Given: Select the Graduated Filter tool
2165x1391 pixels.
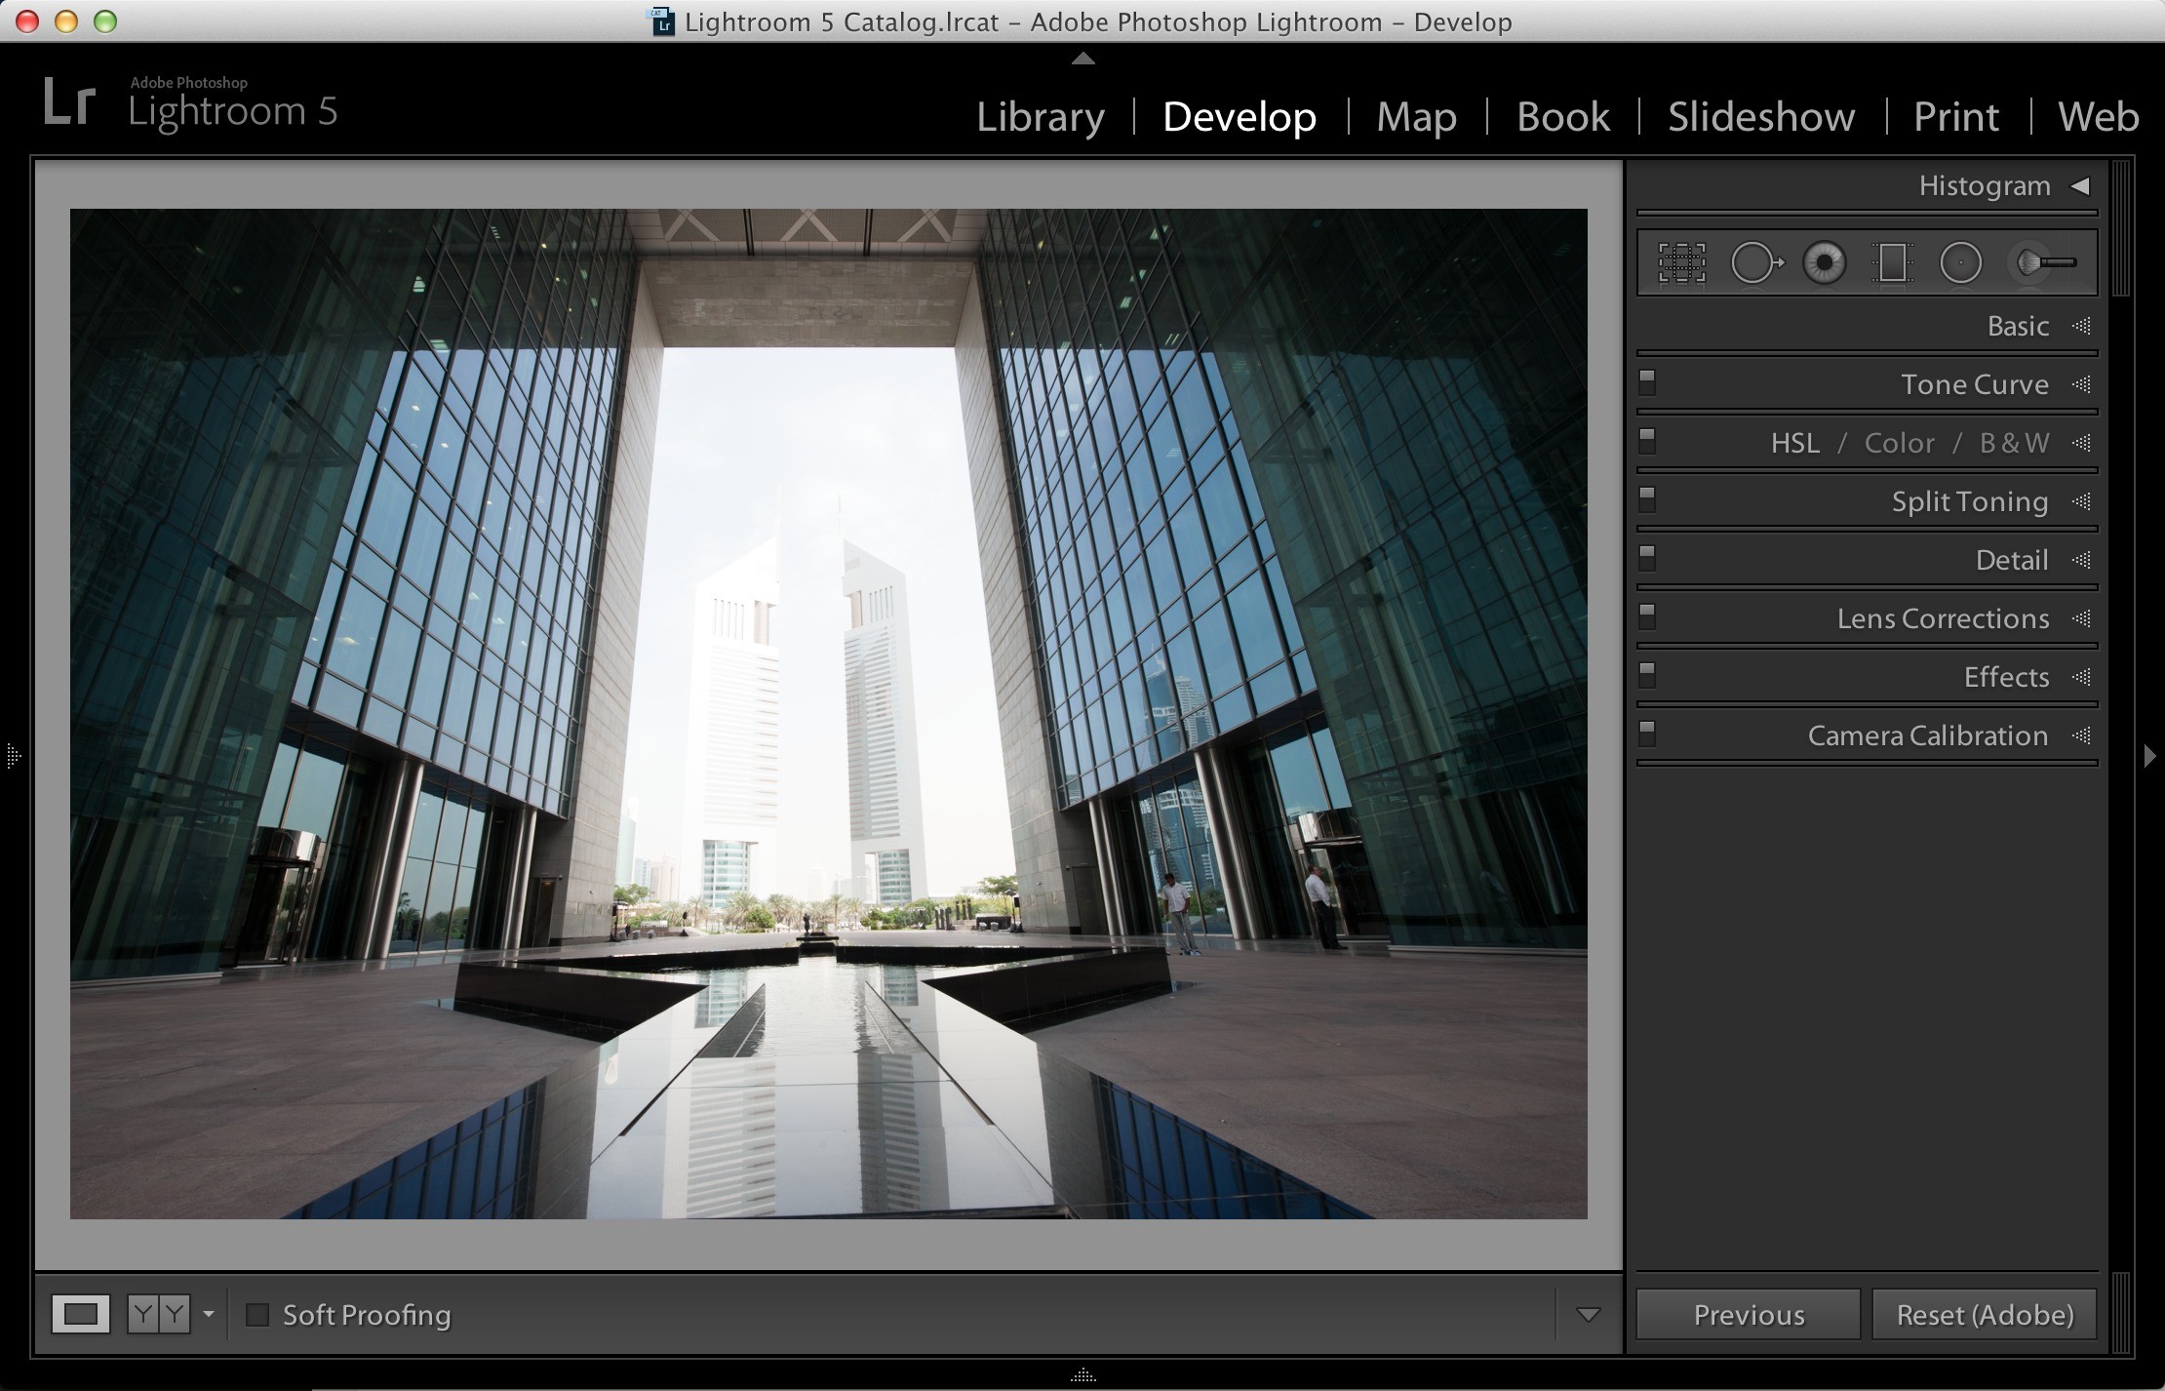Looking at the screenshot, I should pos(1892,262).
